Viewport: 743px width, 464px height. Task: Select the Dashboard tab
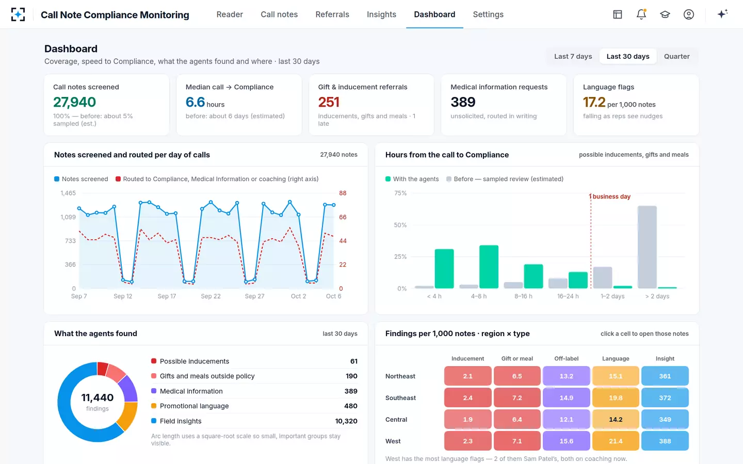tap(434, 14)
